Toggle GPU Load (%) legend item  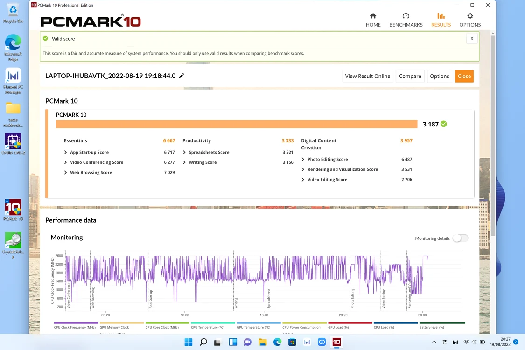click(x=350, y=326)
